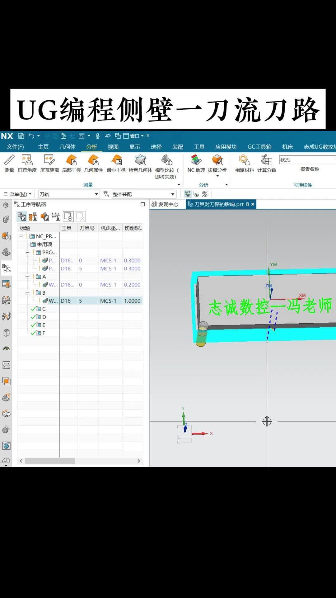Switch to the 应用模块 ribbon tab

pos(226,147)
